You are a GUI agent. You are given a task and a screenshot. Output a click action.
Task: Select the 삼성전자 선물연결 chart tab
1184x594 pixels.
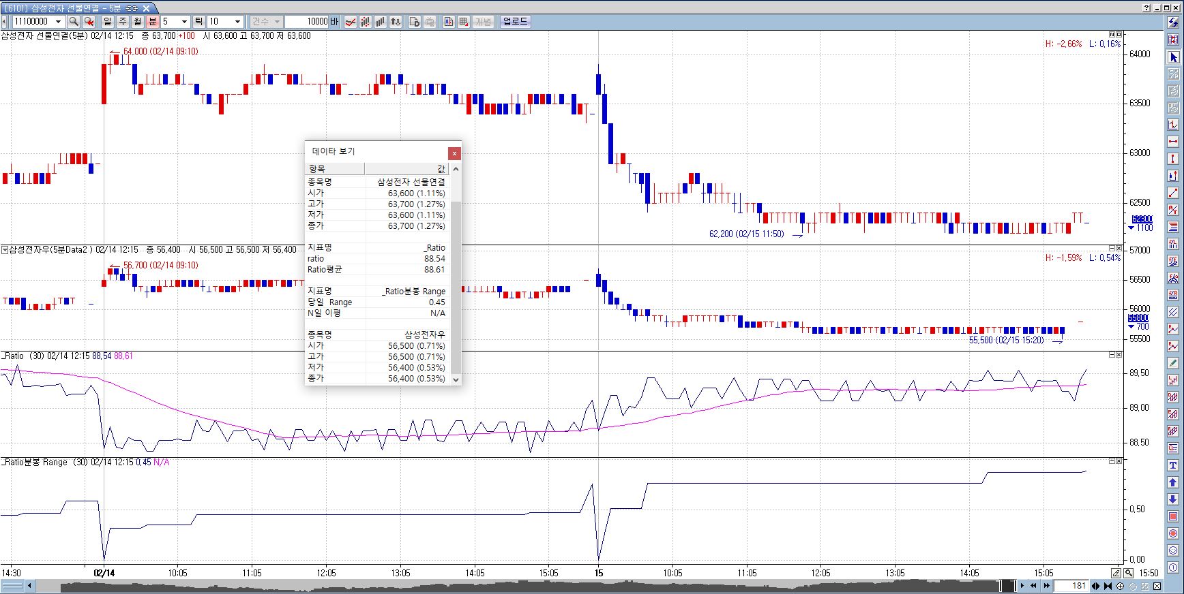(75, 8)
